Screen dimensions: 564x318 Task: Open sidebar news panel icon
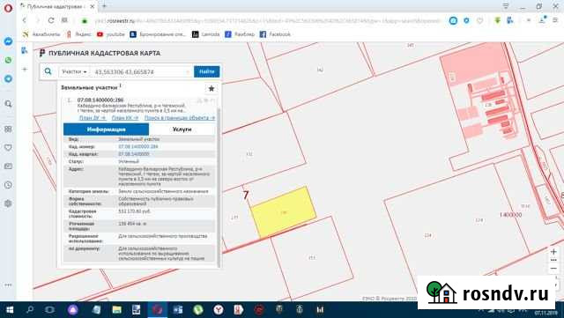point(8,166)
